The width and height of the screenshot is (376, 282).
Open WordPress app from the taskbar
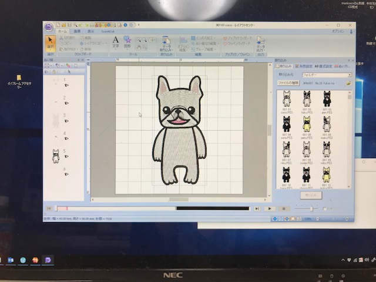[23, 260]
